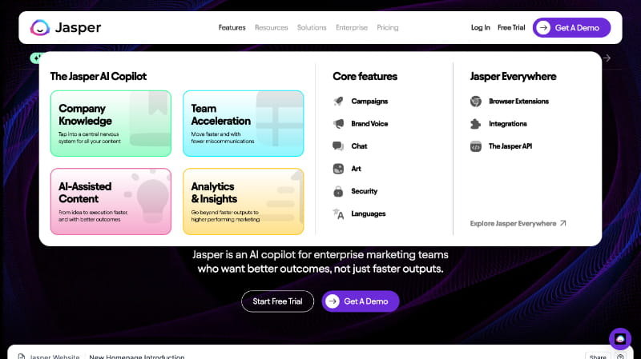Open the Team Acceleration card
Image resolution: width=641 pixels, height=359 pixels.
click(x=244, y=123)
